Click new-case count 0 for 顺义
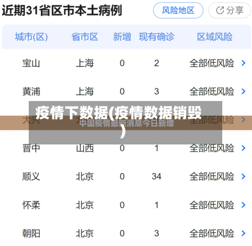 (122, 176)
